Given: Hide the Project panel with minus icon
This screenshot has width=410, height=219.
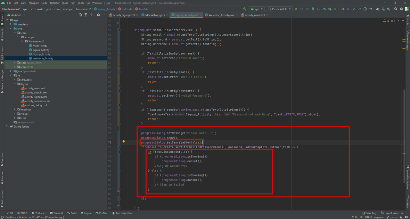Looking at the screenshot, I should (x=104, y=15).
